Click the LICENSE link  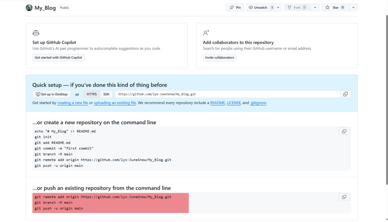(234, 103)
